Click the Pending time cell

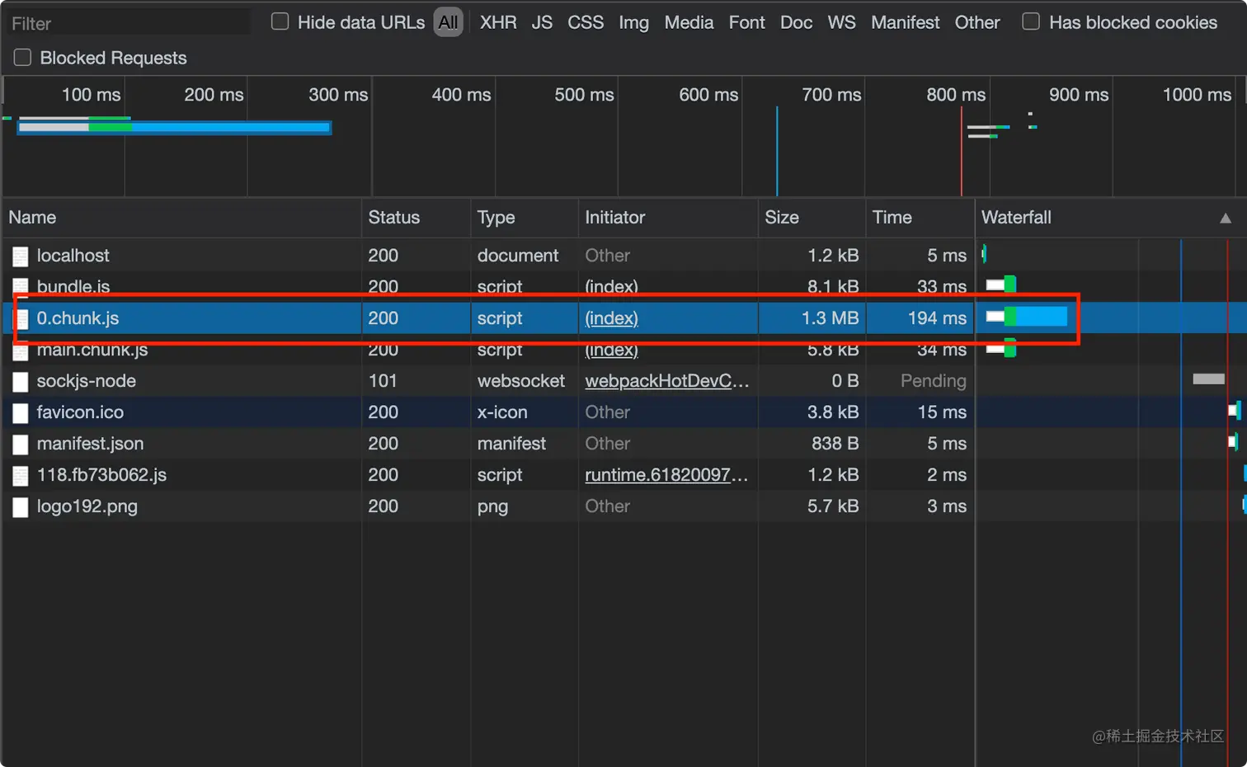(x=933, y=381)
